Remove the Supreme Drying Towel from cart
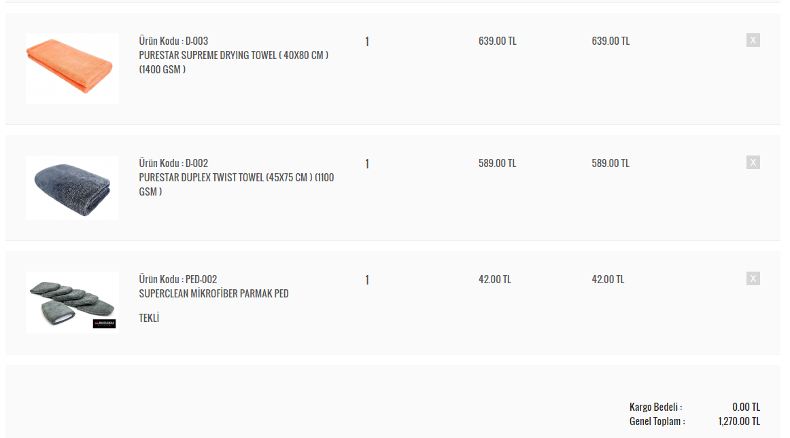Image resolution: width=790 pixels, height=438 pixels. click(753, 40)
